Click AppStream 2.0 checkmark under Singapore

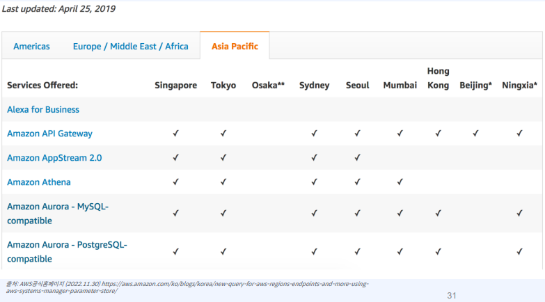tap(176, 157)
